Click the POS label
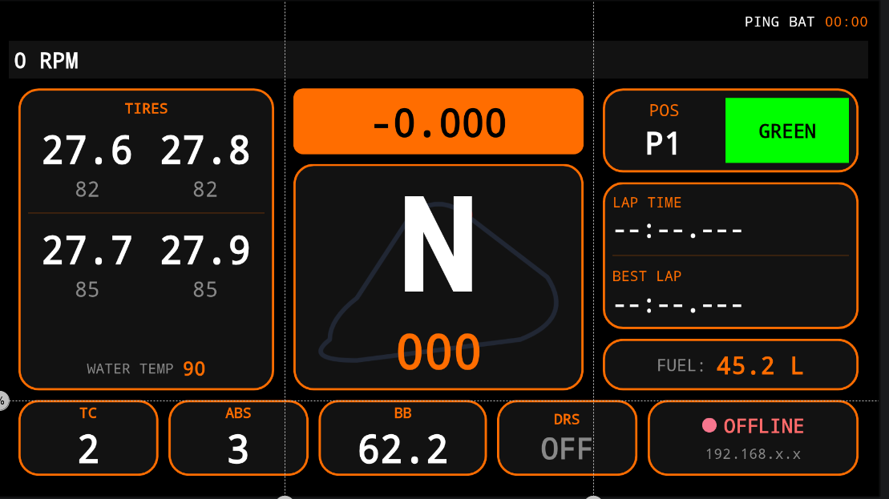Viewport: 889px width, 499px height. click(x=664, y=111)
